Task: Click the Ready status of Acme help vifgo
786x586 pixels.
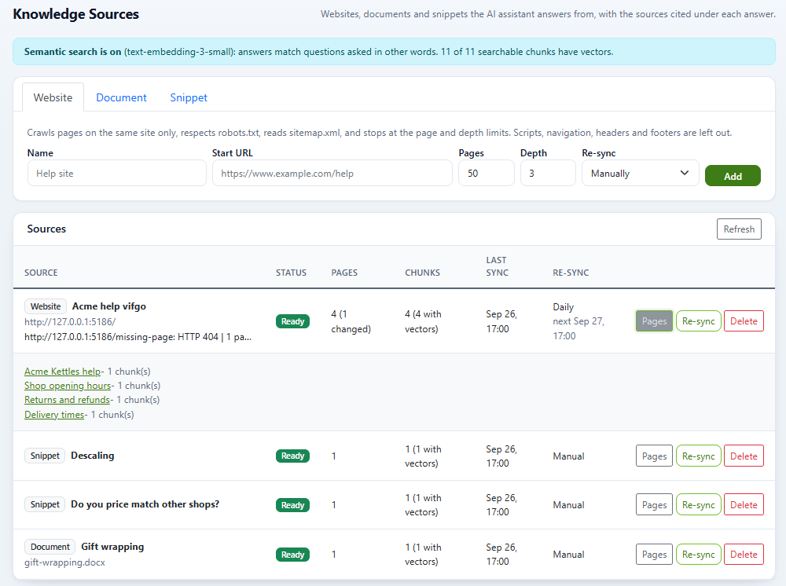Action: 292,321
